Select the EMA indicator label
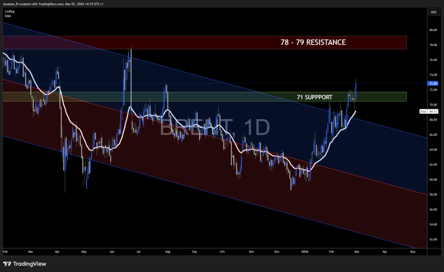This screenshot has width=444, height=272. pos(7,15)
